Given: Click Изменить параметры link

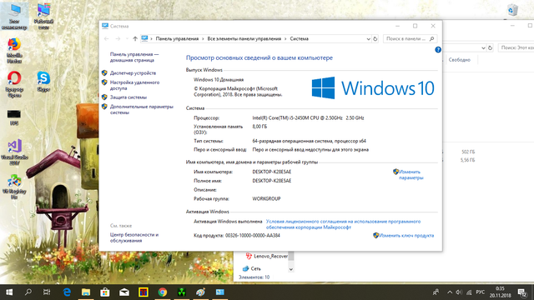Looking at the screenshot, I should pyautogui.click(x=411, y=175).
